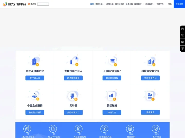This screenshot has height=138, width=185.
Task: Click the 奖补贷 medal icon
Action: point(73,96)
